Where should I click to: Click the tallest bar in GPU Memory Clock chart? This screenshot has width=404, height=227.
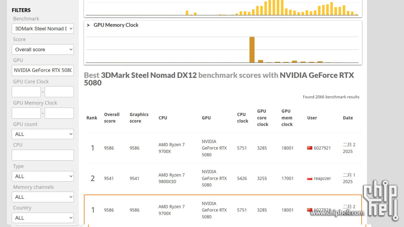252,49
